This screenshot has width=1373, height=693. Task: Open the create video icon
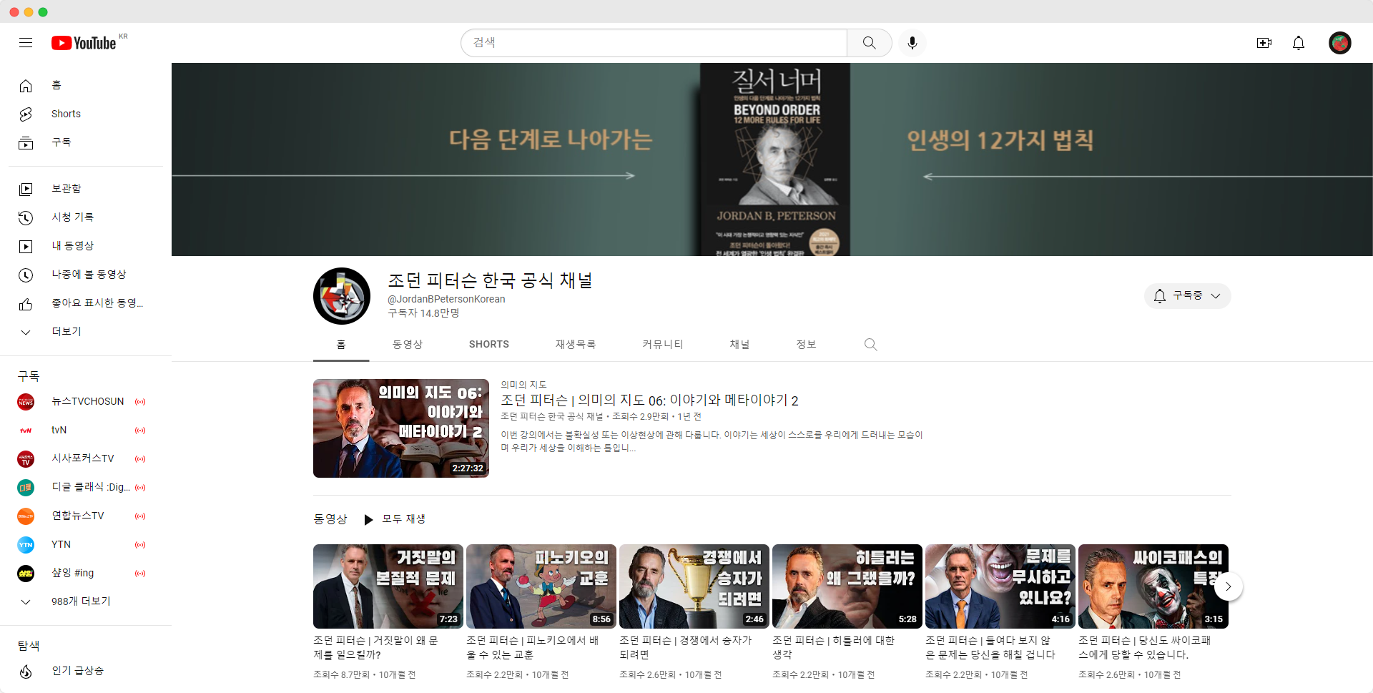1264,43
